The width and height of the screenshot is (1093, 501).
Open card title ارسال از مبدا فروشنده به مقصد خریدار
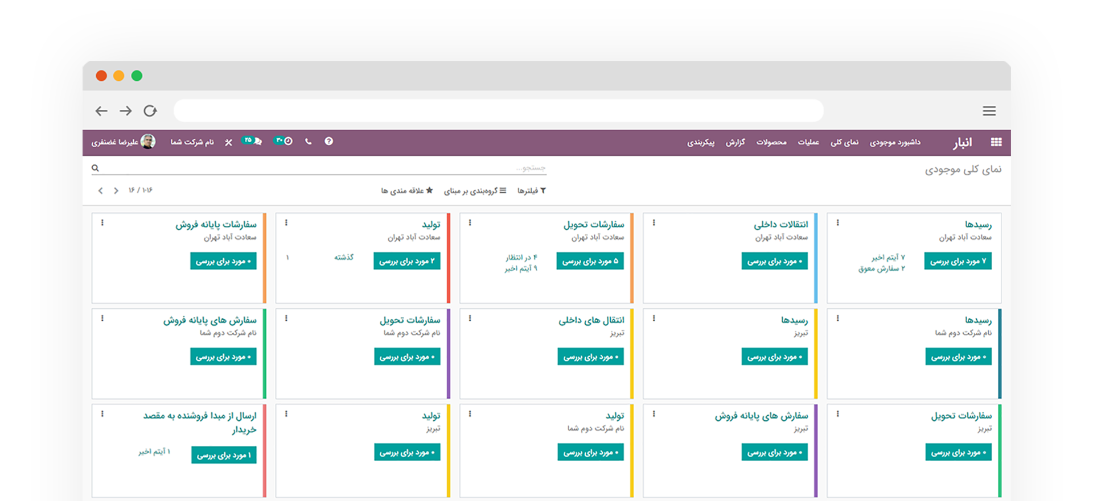[200, 423]
